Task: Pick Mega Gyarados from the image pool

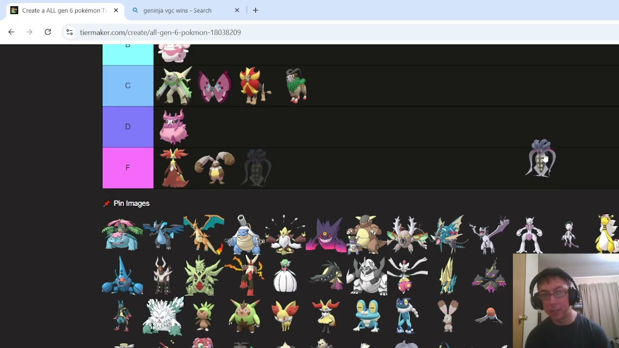Action: click(x=448, y=234)
